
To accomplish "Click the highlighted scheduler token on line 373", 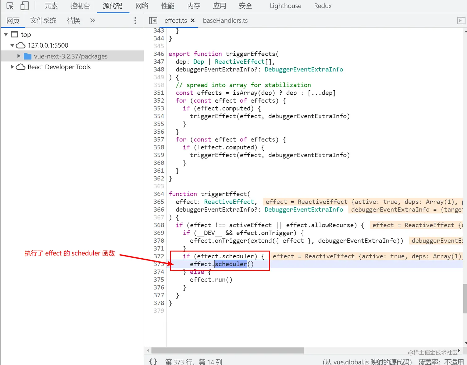I will [x=231, y=264].
